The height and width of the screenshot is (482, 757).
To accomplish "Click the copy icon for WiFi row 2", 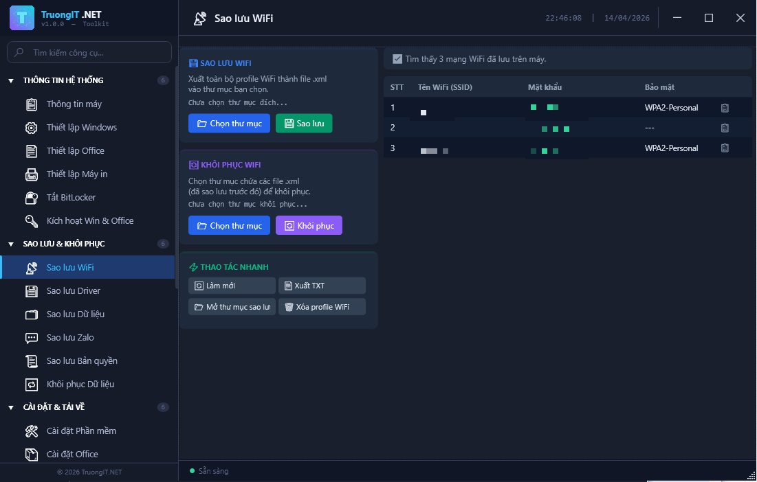I will tap(725, 128).
